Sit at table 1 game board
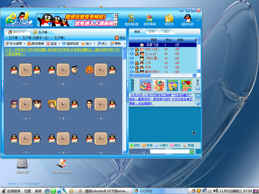This screenshot has height=194, width=259. click(25, 70)
